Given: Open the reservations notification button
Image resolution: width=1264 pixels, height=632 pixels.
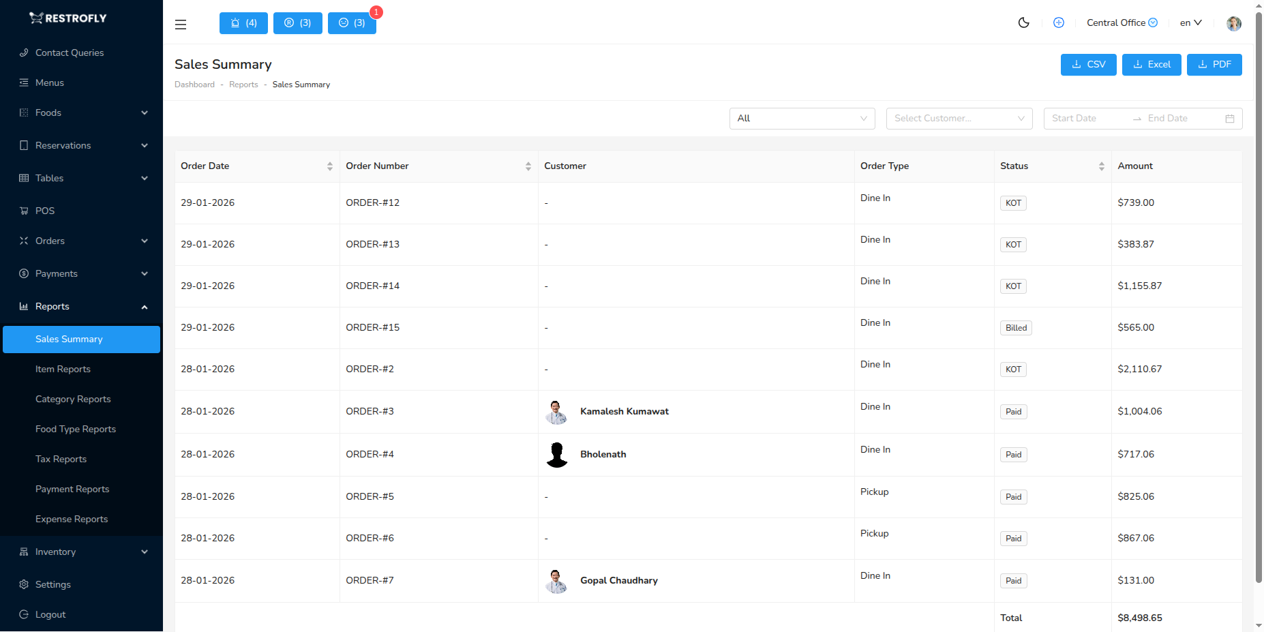Looking at the screenshot, I should [297, 22].
